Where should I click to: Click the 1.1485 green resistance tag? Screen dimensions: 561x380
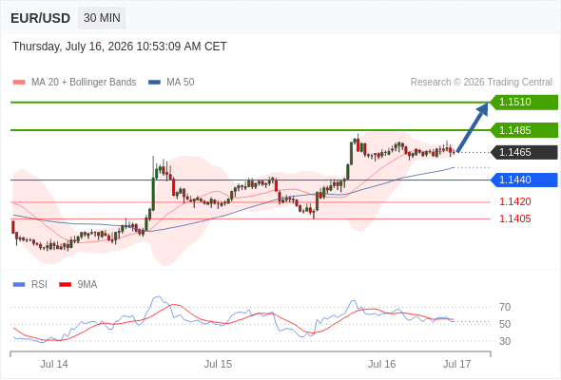[x=524, y=130]
